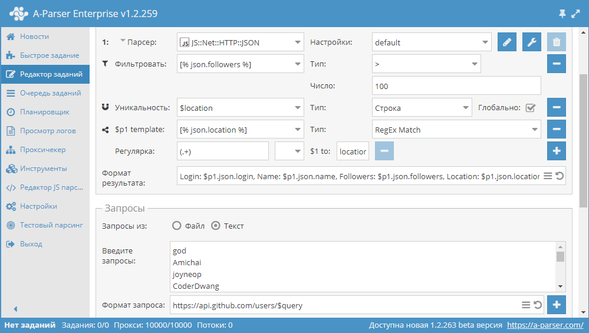
Task: Click the Число field containing 100
Action: tap(456, 86)
